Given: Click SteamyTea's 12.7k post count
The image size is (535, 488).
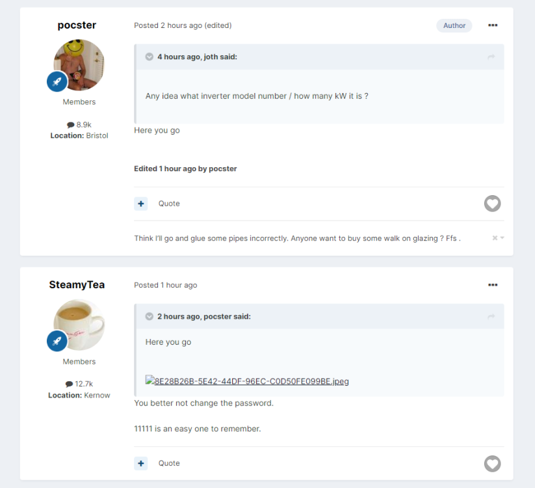Looking at the screenshot, I should click(x=79, y=384).
